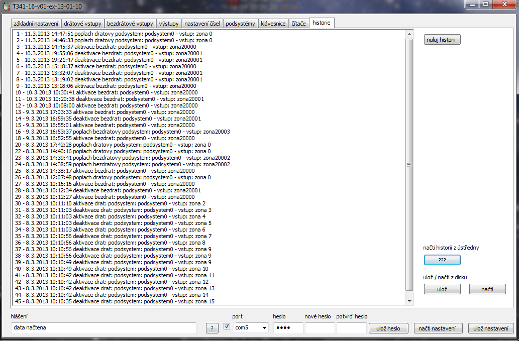The height and width of the screenshot is (341, 519).
Task: Select history entry 23 at 14:39:41
Action: [123, 158]
